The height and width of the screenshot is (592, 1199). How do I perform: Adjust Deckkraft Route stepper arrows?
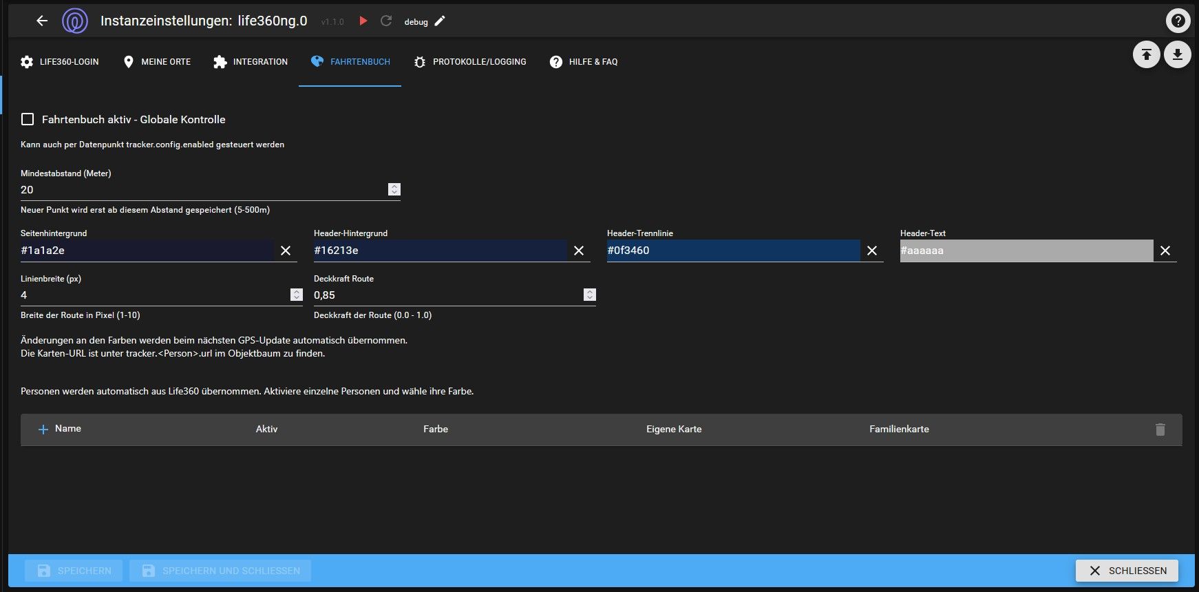590,295
